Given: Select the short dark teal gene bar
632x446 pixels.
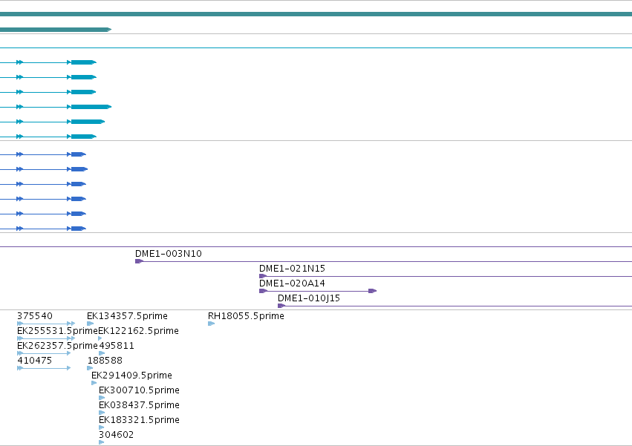Looking at the screenshot, I should (x=56, y=30).
